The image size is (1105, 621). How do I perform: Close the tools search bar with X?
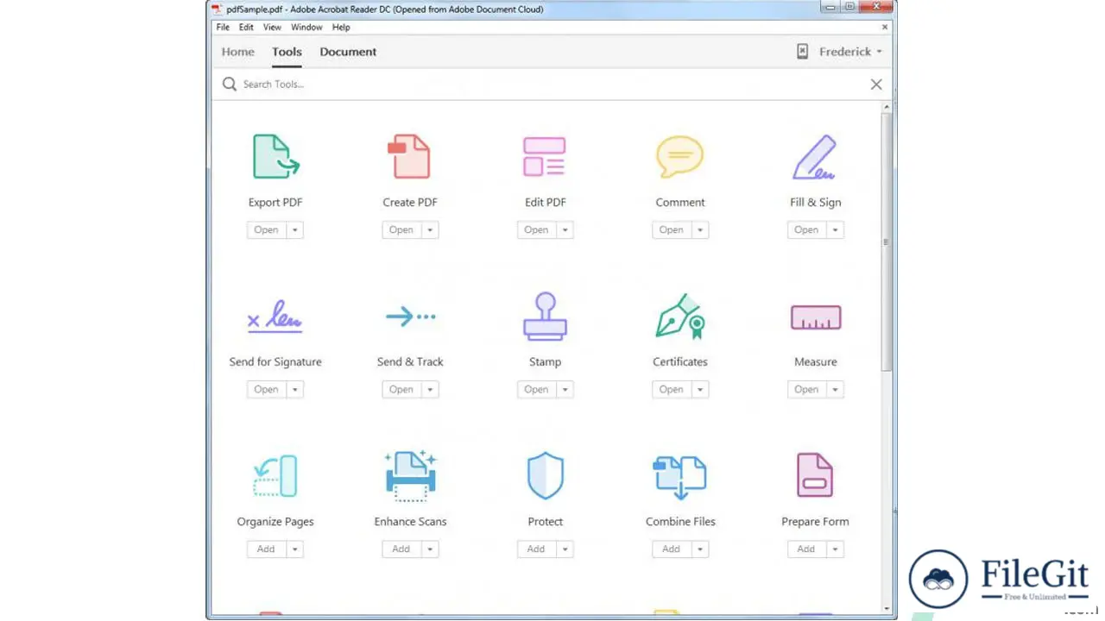[876, 84]
